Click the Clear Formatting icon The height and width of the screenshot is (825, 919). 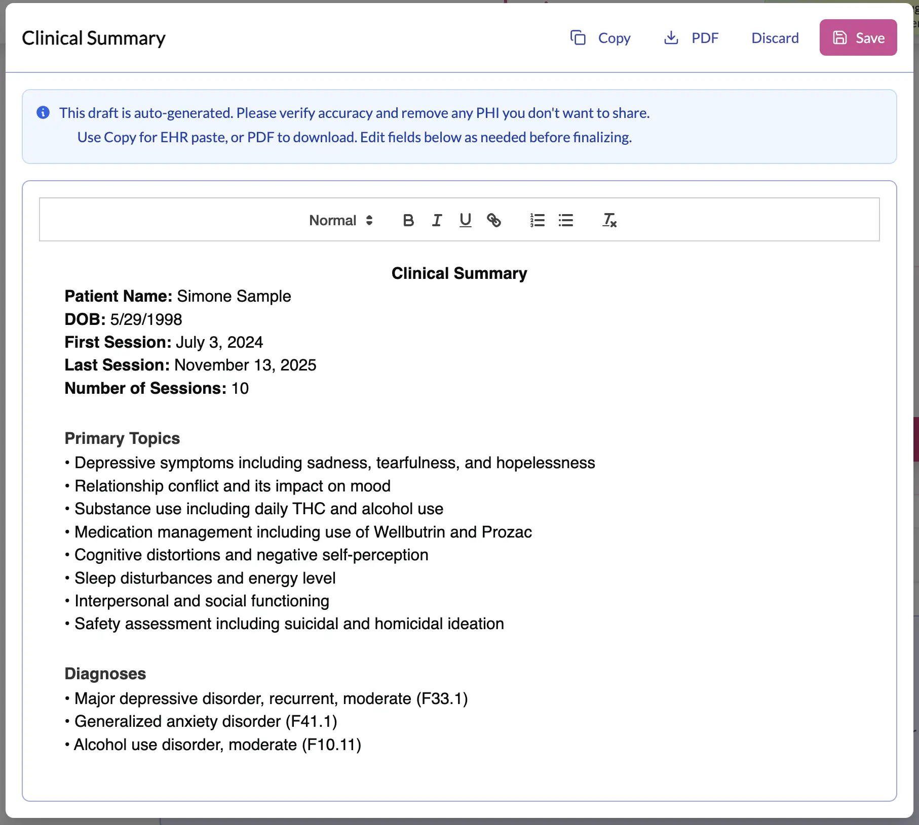pyautogui.click(x=609, y=220)
